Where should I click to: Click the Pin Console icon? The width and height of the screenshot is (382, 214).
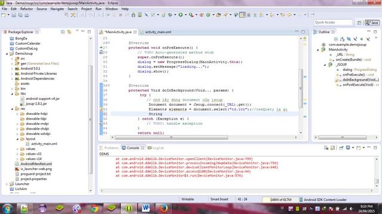pos(341,148)
